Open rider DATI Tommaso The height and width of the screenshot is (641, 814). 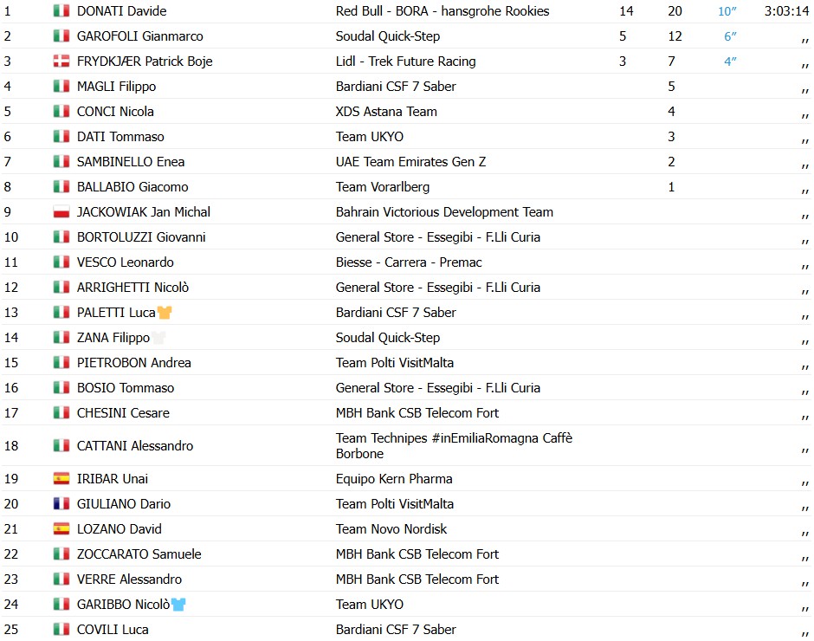click(120, 137)
